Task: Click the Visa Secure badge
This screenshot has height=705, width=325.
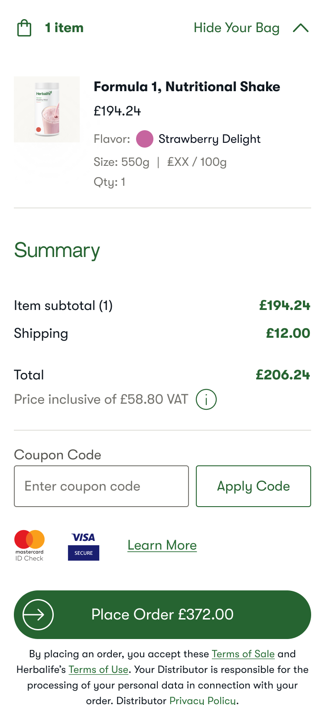Action: point(84,544)
